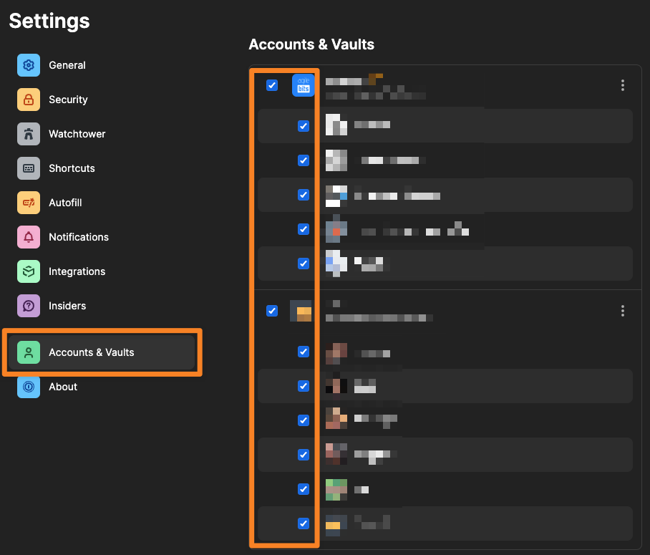Screen dimensions: 650x555
Task: Select the Watchtower tower icon
Action: click(x=29, y=134)
